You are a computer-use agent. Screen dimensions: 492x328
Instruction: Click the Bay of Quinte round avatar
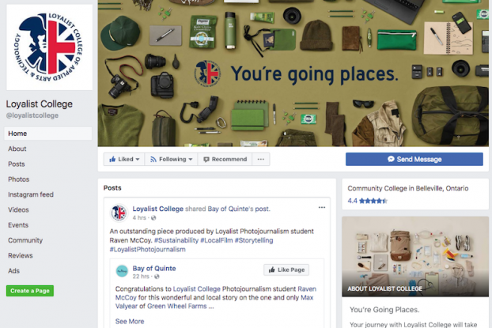pos(122,271)
